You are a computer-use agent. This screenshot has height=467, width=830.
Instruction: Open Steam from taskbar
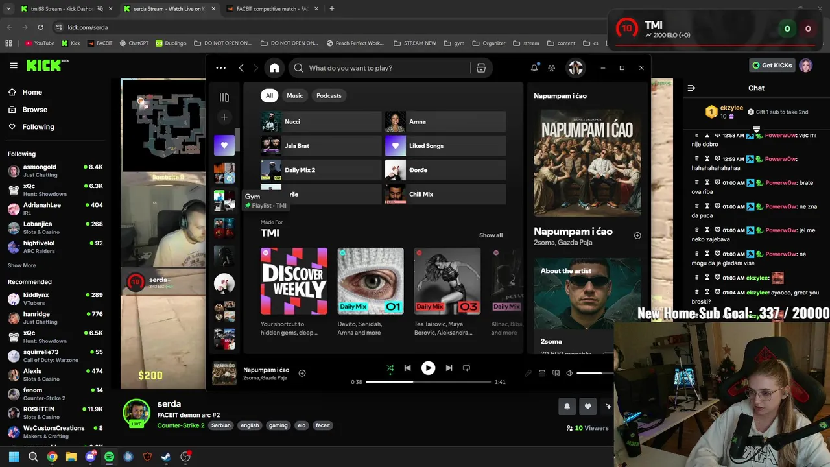166,457
